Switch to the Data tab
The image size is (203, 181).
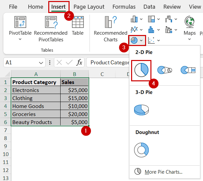[149, 7]
